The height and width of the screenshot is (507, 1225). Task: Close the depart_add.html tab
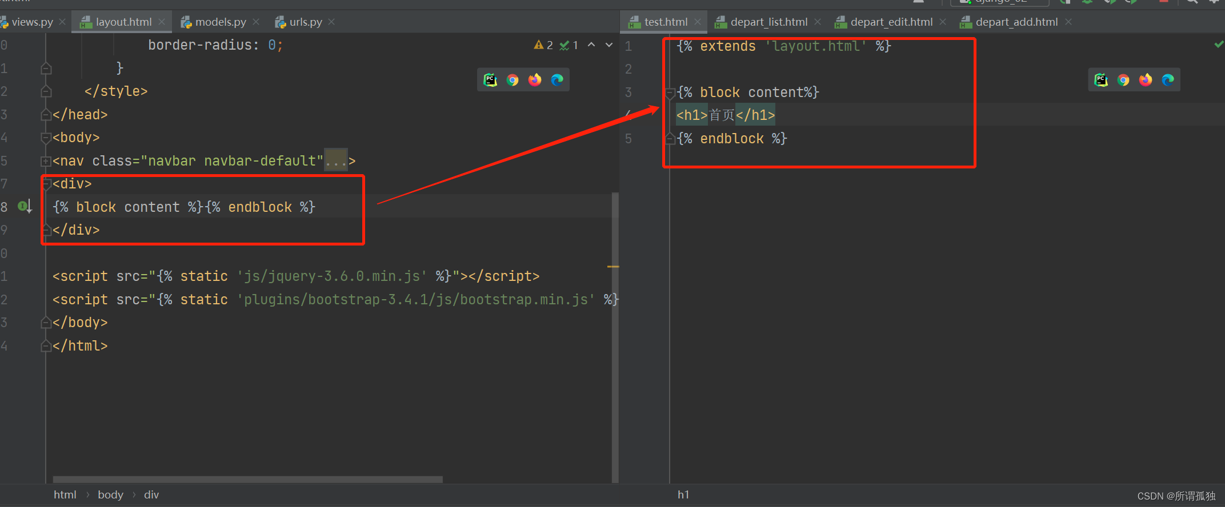1068,22
